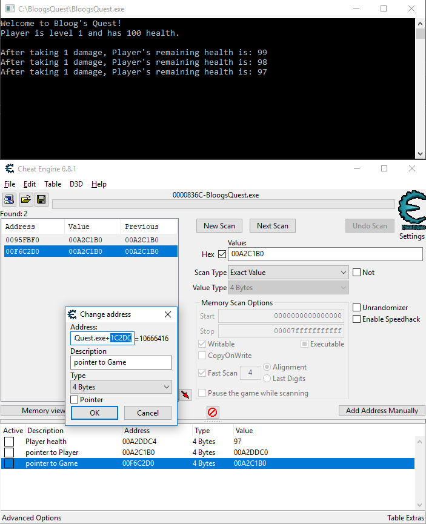The image size is (426, 524).
Task: Select the Player health description
Action: [46, 442]
